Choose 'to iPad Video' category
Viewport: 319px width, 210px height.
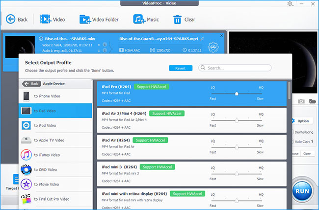click(x=55, y=111)
